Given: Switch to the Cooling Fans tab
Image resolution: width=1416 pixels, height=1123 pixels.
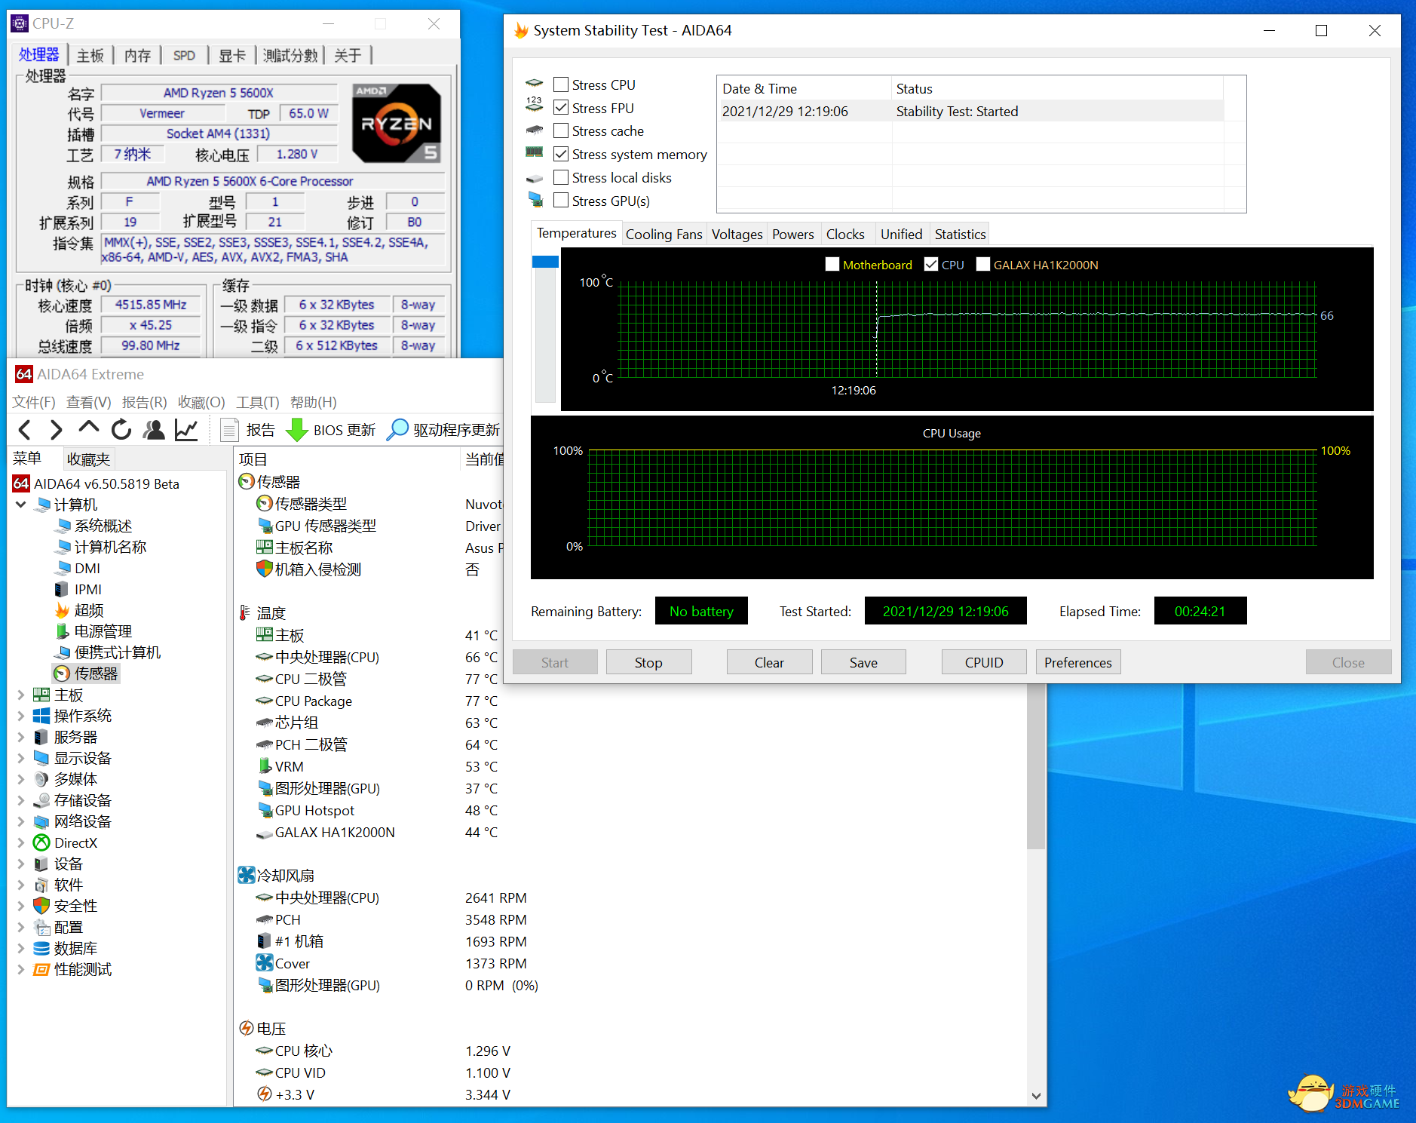Looking at the screenshot, I should coord(664,235).
